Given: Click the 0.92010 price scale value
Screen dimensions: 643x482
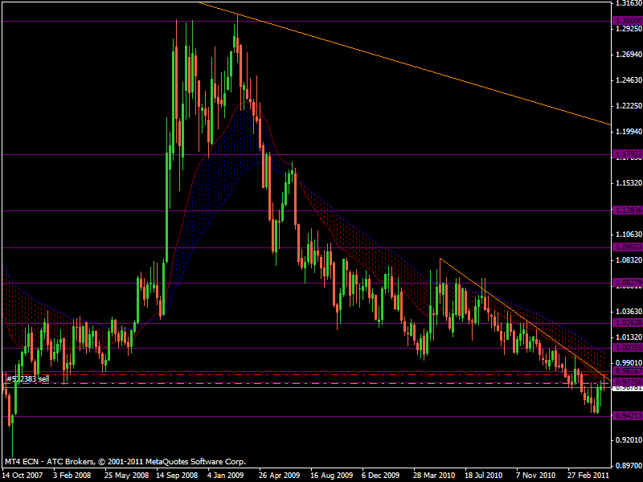Looking at the screenshot, I should click(629, 440).
